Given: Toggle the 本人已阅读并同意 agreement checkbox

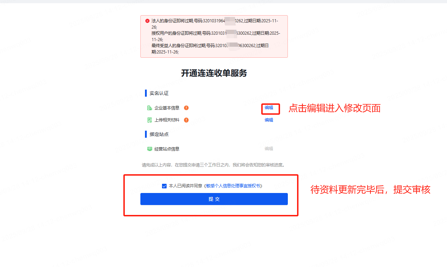Looking at the screenshot, I should pyautogui.click(x=164, y=186).
